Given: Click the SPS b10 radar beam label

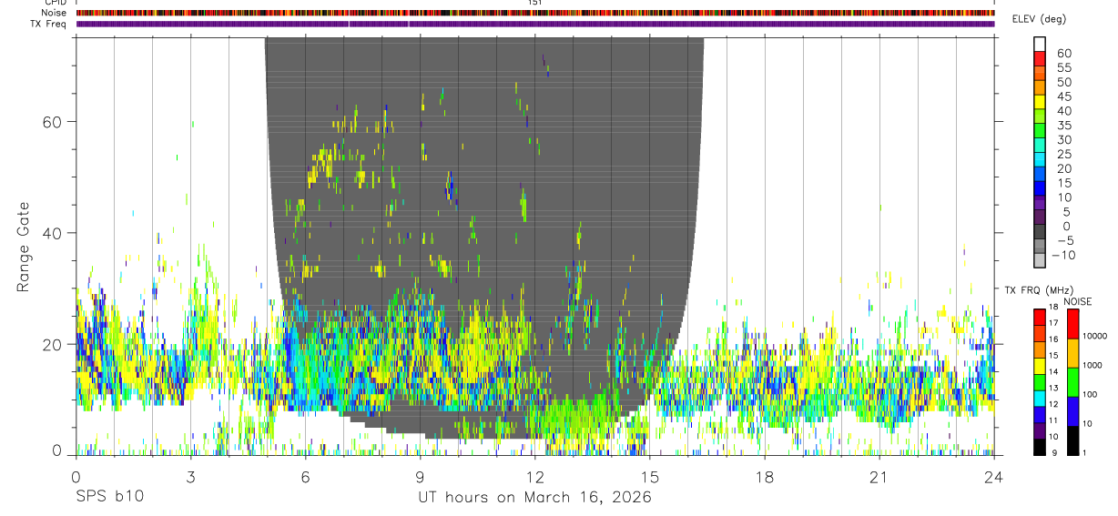Looking at the screenshot, I should [x=109, y=498].
